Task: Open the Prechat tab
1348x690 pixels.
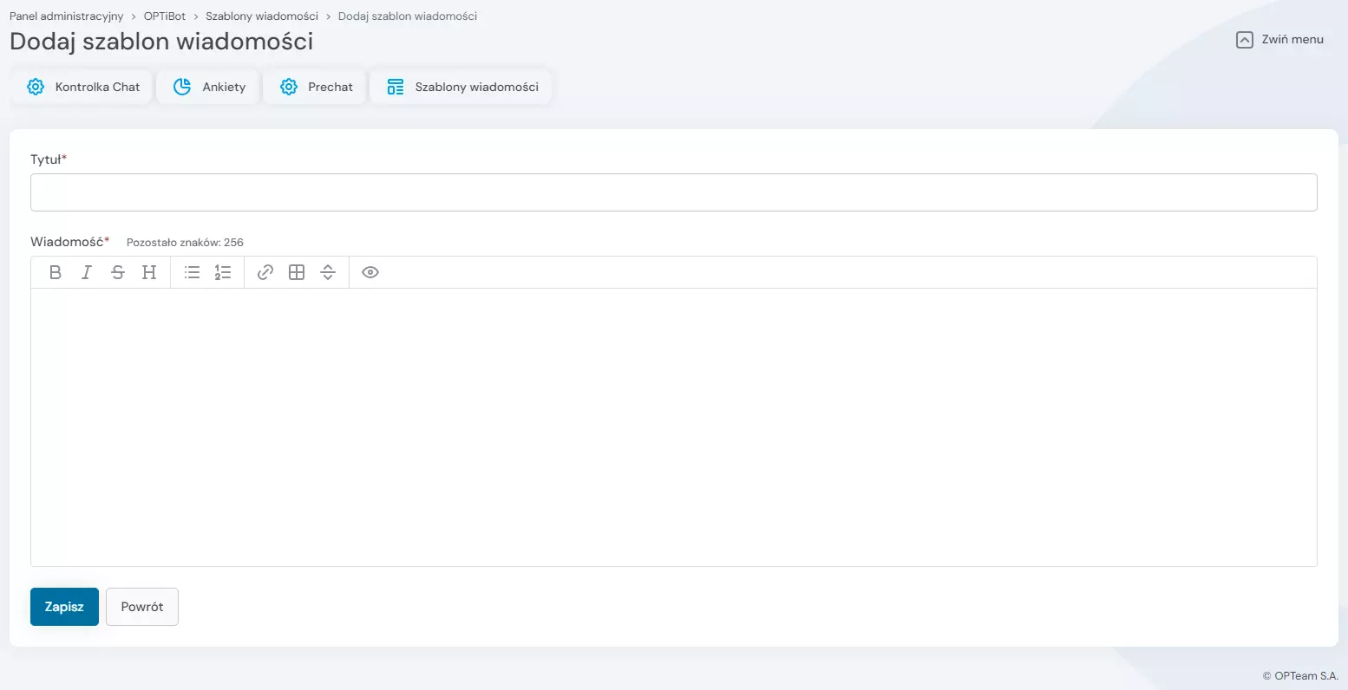Action: click(x=317, y=87)
